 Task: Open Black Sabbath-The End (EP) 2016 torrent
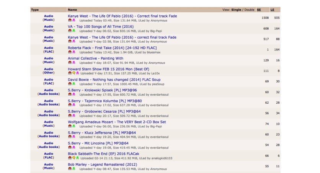click(103, 154)
